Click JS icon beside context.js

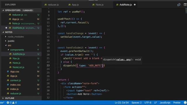tap(8, 80)
